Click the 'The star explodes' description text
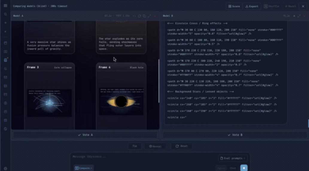This screenshot has width=309, height=171. point(121,44)
